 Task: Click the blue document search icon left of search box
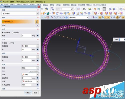(x=52, y=9)
